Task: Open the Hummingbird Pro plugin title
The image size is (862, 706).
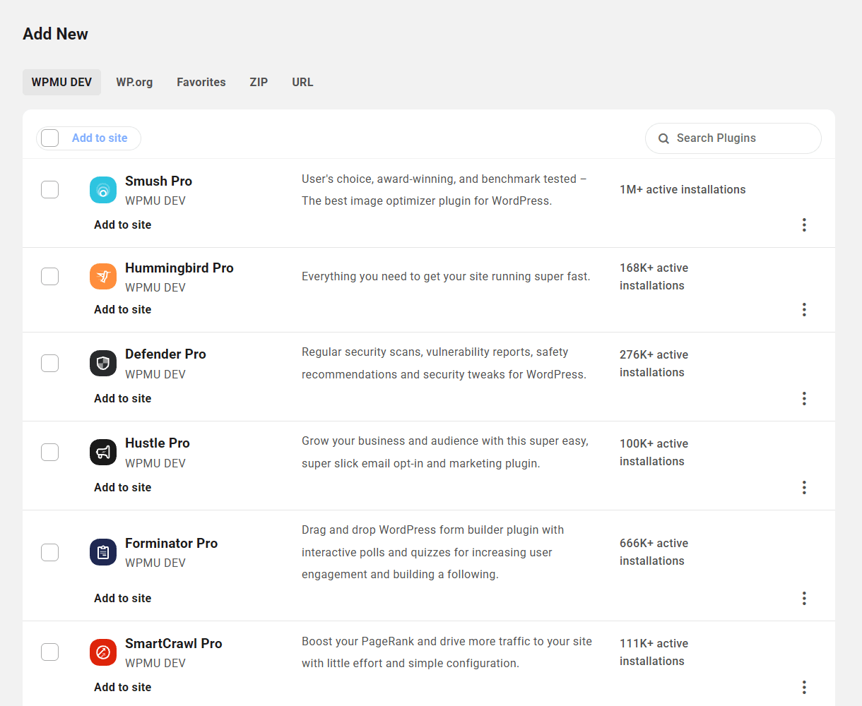Action: pos(179,268)
